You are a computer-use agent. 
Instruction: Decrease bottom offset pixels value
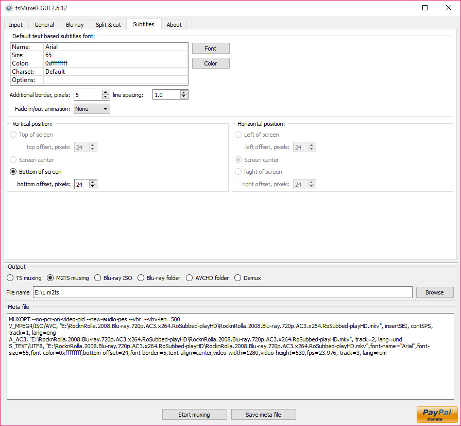point(93,186)
